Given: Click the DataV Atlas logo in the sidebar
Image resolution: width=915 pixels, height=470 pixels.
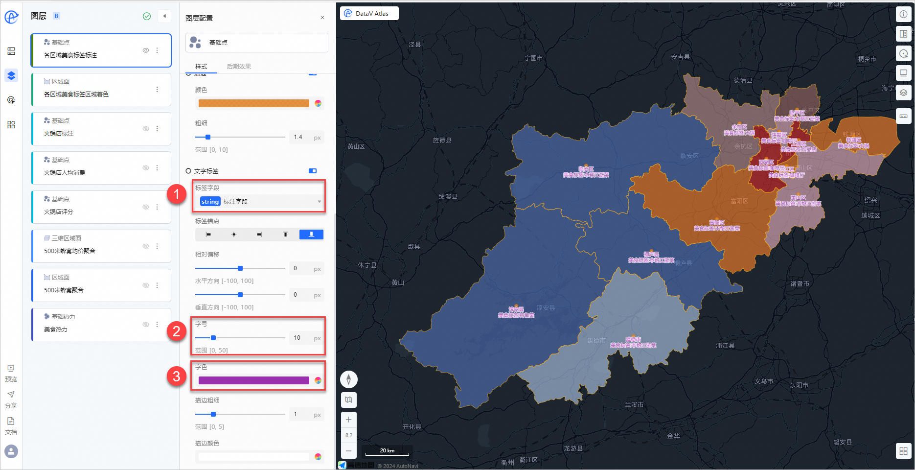Looking at the screenshot, I should click(11, 17).
